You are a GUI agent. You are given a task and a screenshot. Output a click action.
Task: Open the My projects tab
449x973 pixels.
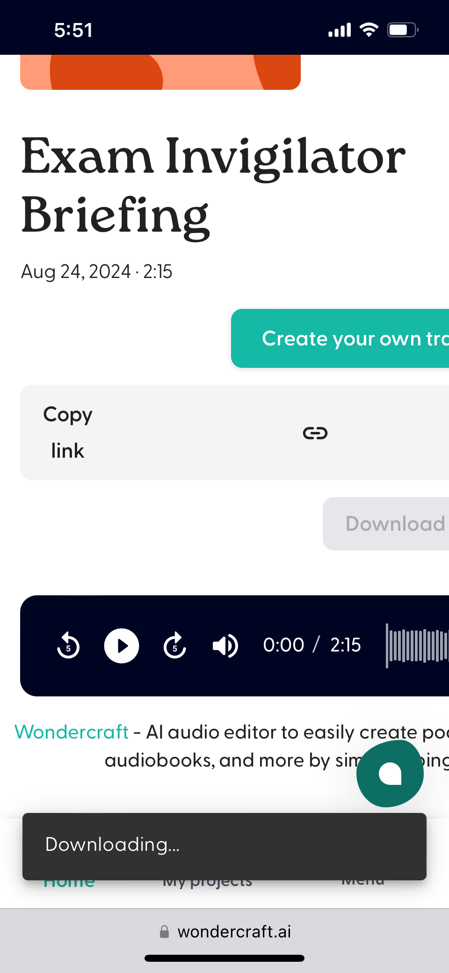click(x=207, y=884)
